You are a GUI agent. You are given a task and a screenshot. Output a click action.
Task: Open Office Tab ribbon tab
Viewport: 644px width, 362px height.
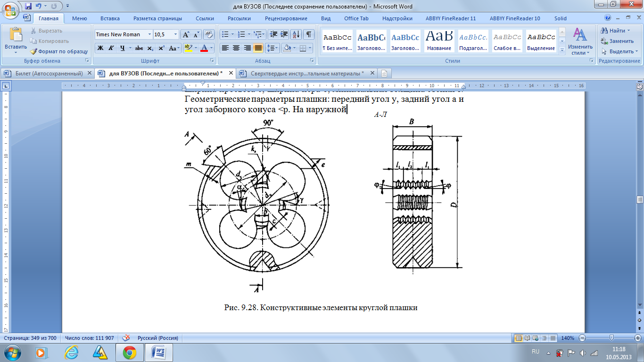[356, 18]
